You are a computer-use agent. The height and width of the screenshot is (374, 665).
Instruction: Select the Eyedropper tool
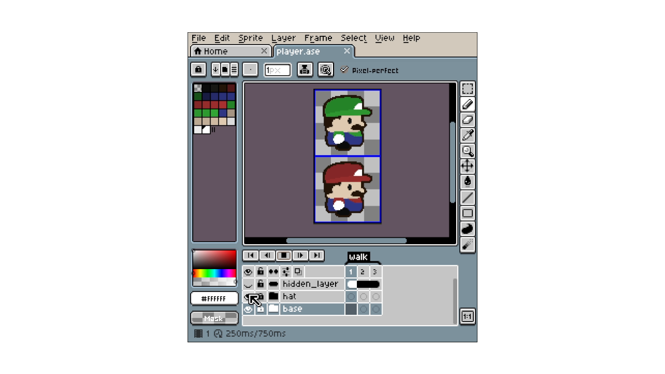pyautogui.click(x=468, y=136)
